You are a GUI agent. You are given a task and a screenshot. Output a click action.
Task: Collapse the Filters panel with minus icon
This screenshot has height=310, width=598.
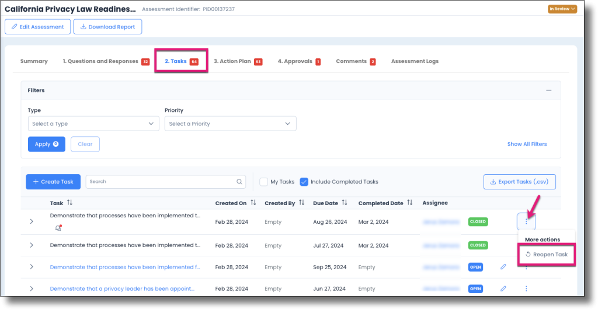point(548,90)
